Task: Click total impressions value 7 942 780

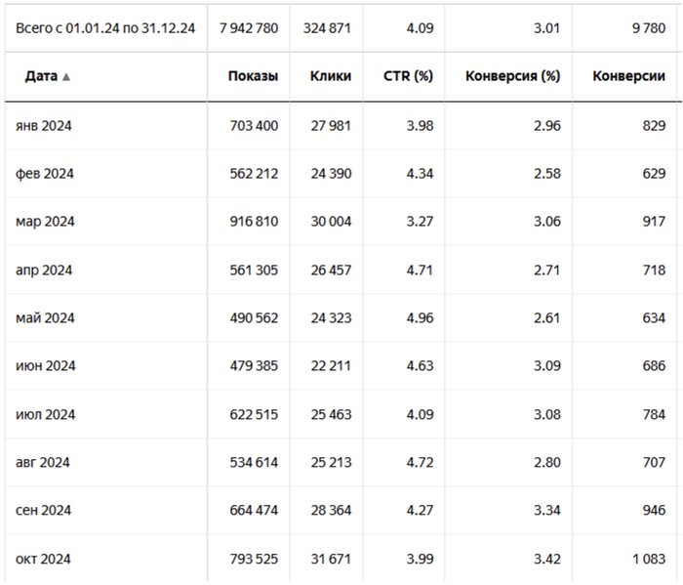Action: [x=249, y=27]
